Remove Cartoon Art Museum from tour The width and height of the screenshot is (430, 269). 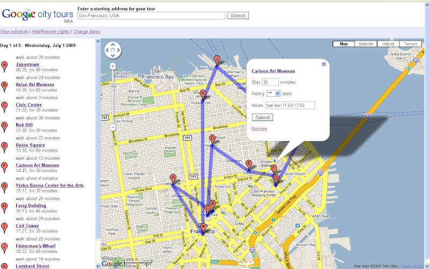tap(259, 129)
